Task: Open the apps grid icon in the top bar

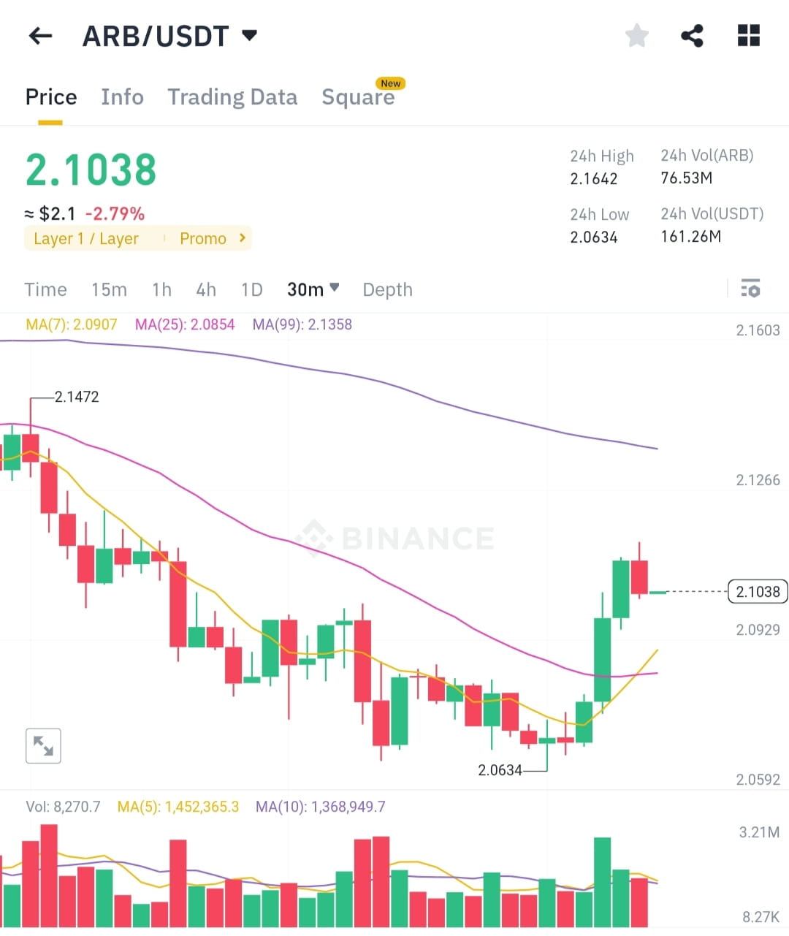Action: (748, 35)
